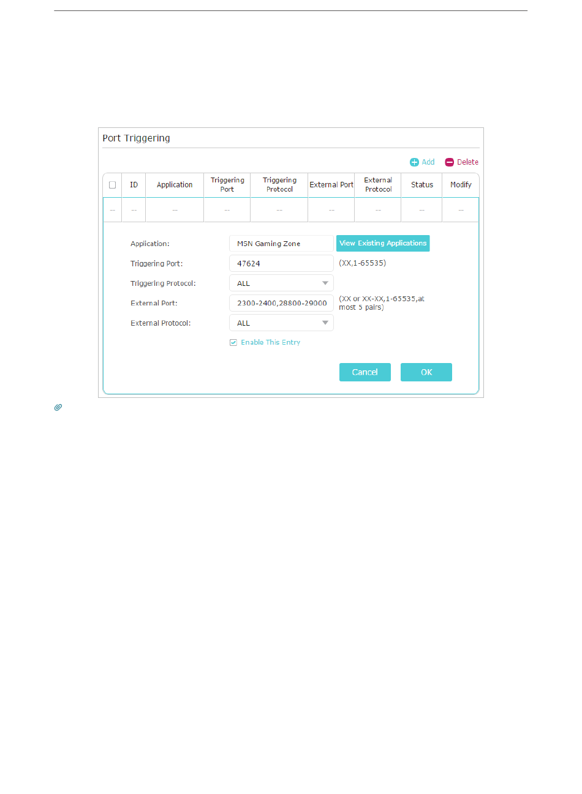This screenshot has width=582, height=794.
Task: Click the Application column header
Action: pyautogui.click(x=175, y=185)
